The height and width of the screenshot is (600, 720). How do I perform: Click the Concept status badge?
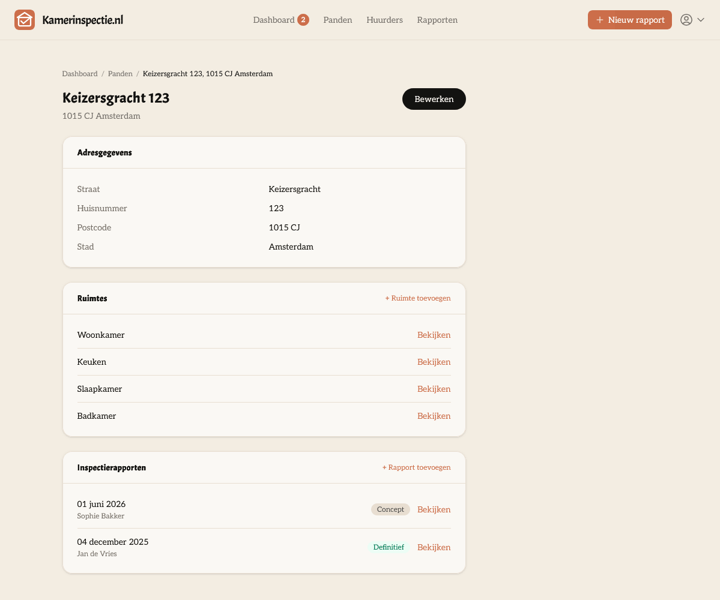390,509
